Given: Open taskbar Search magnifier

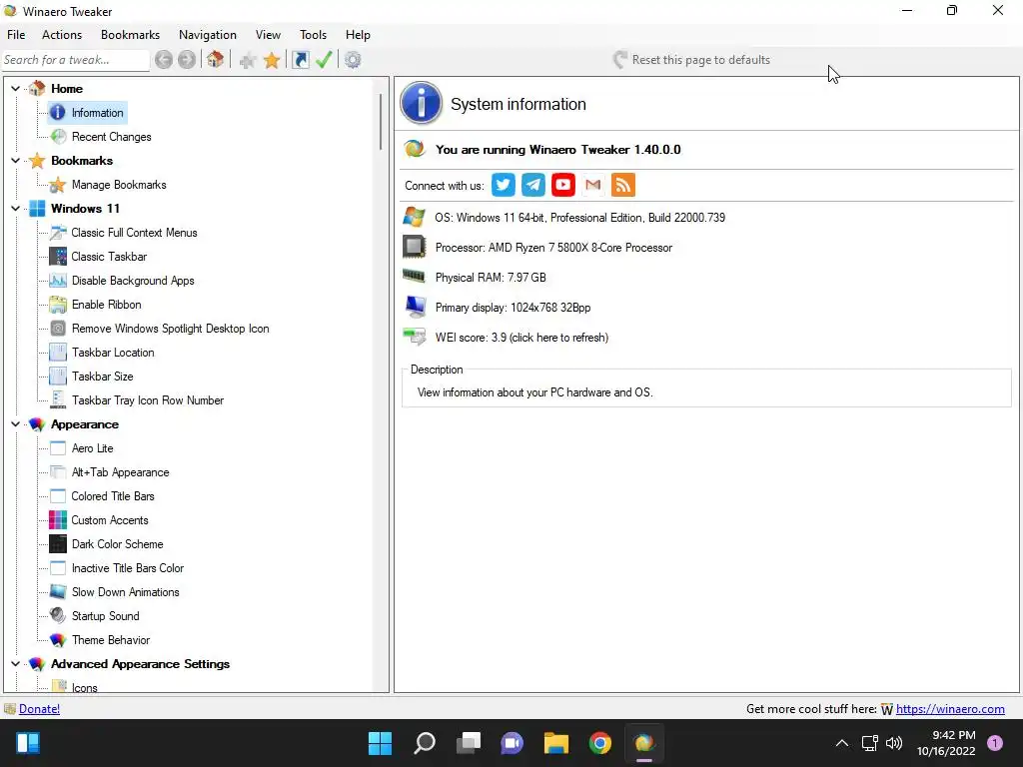Looking at the screenshot, I should click(x=424, y=743).
